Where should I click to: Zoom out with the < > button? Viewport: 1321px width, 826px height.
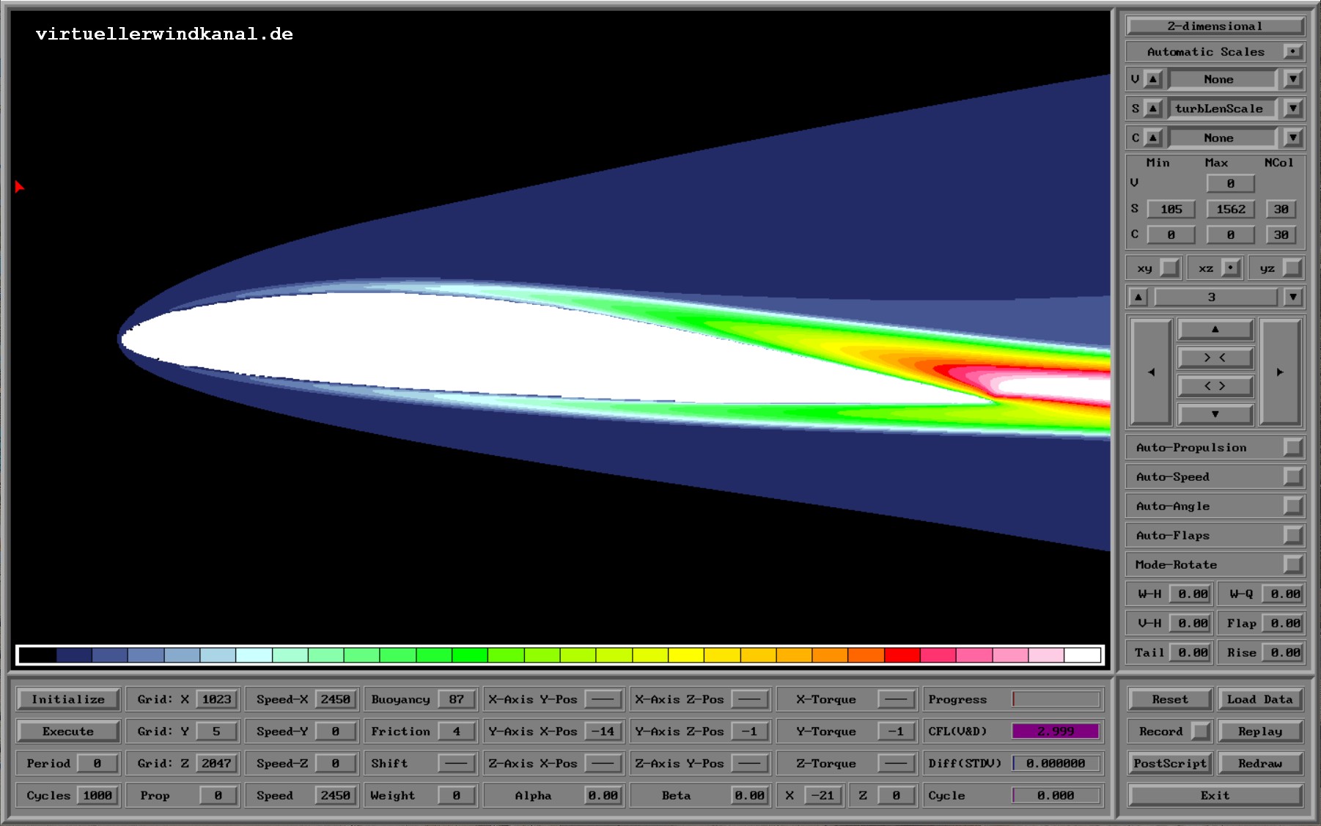[x=1215, y=386]
